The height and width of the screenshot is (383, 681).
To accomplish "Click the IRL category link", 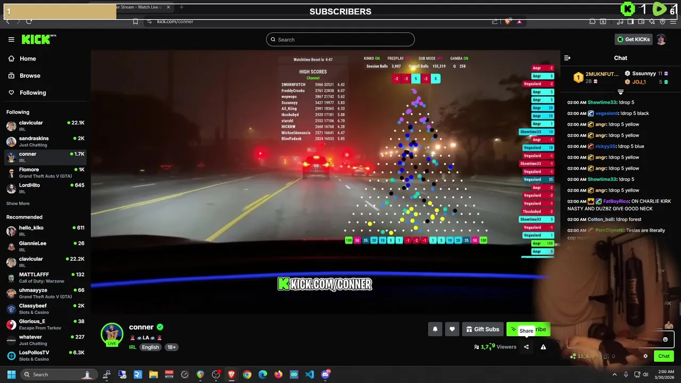I will [x=132, y=347].
